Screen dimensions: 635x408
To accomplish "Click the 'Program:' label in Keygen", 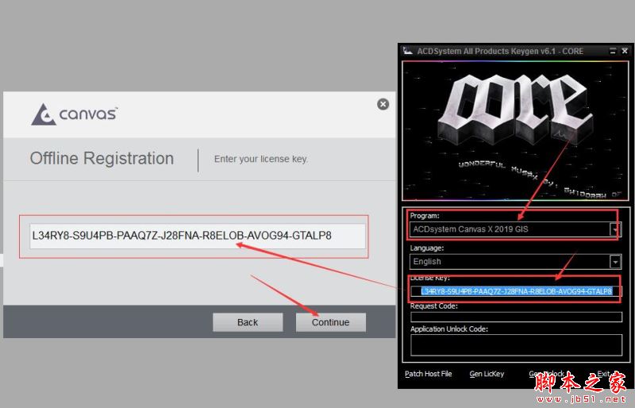I will tap(425, 216).
